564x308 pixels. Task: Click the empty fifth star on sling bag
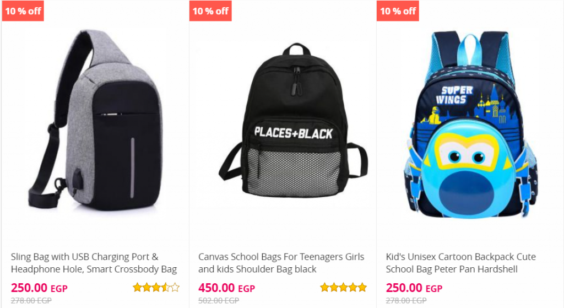coord(175,287)
